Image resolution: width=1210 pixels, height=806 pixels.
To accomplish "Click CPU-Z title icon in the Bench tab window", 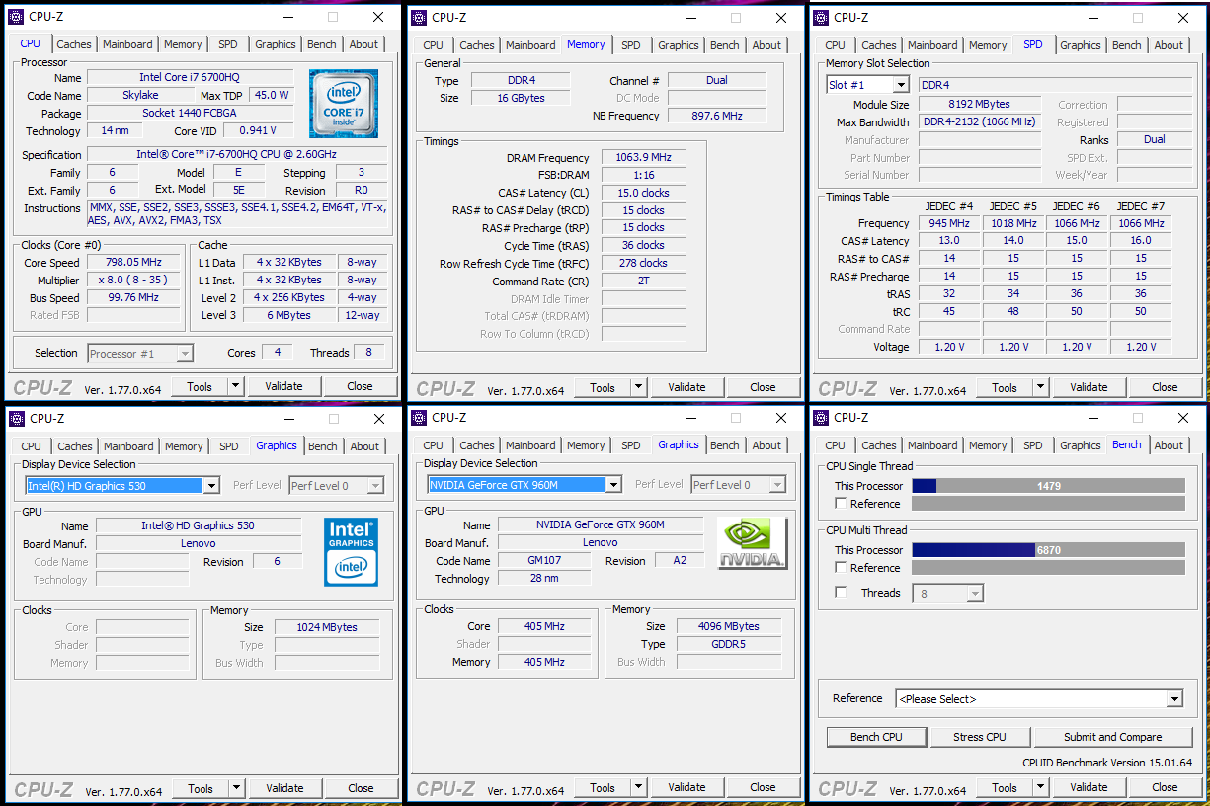I will pyautogui.click(x=821, y=418).
